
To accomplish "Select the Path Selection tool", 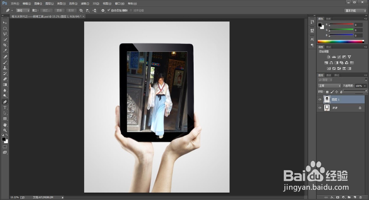I will (x=5, y=113).
